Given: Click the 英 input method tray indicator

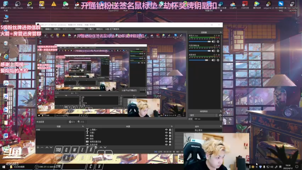Looking at the screenshot, I should click(280, 167).
